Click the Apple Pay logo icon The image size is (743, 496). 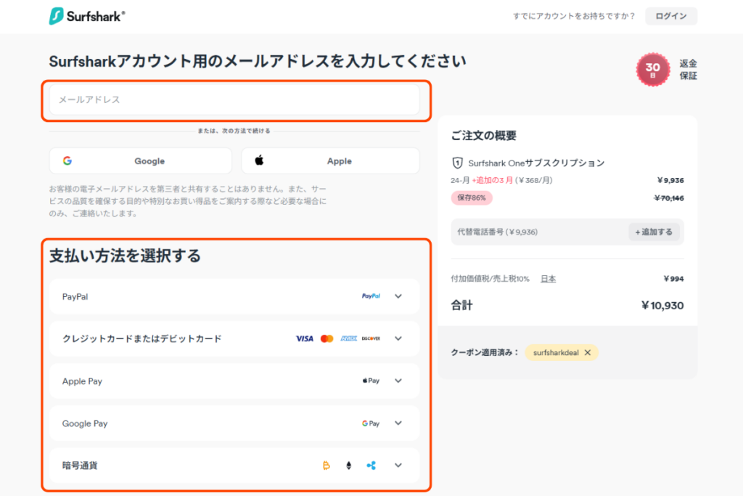371,381
